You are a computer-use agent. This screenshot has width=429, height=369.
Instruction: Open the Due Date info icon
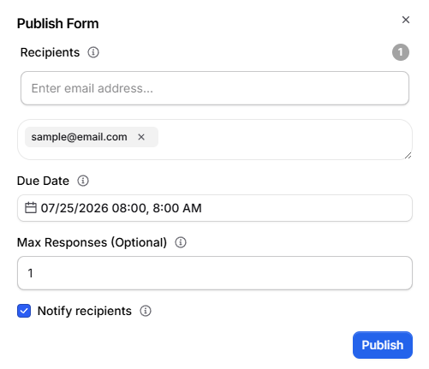[83, 181]
